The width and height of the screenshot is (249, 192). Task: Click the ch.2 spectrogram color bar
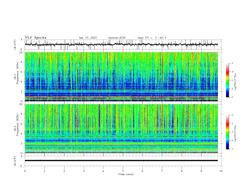coord(228,132)
